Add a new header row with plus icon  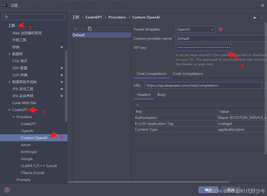137,105
